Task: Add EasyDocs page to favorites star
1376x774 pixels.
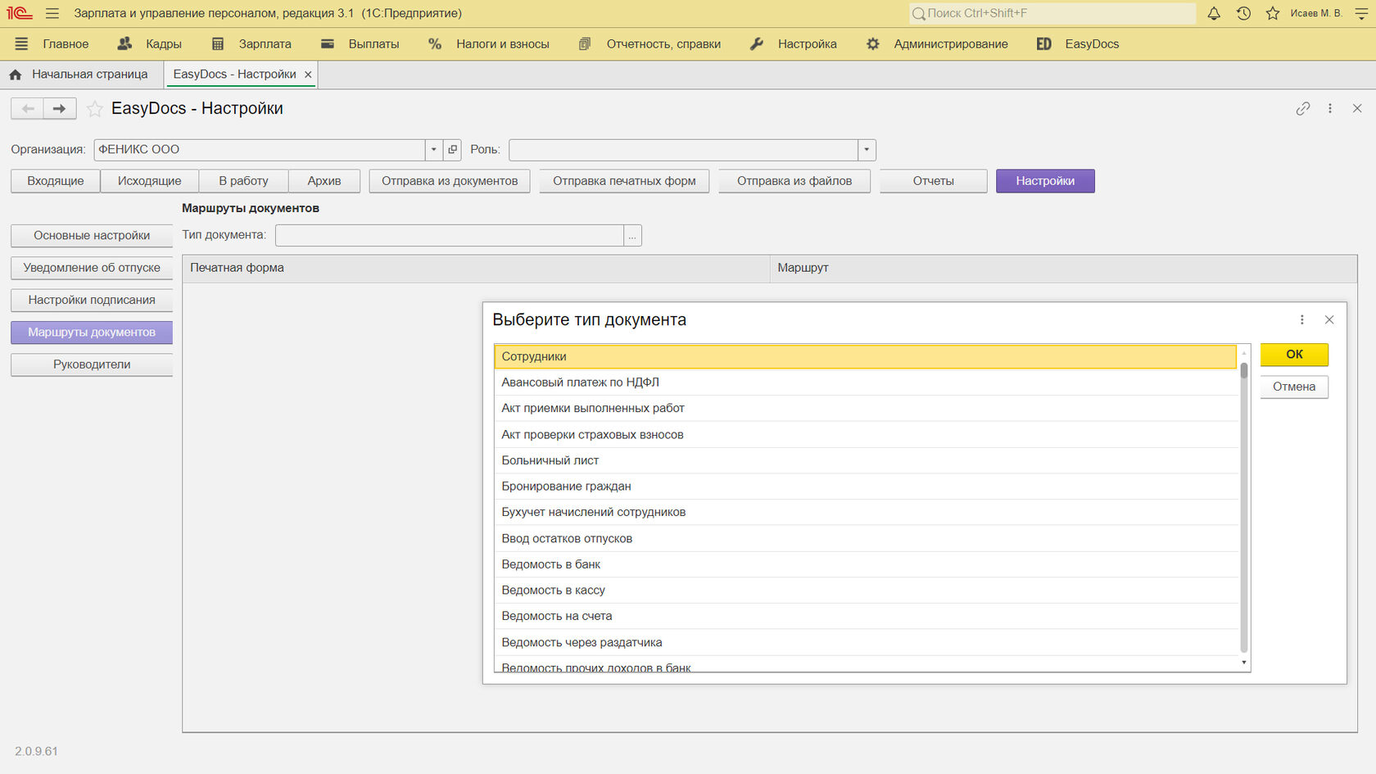Action: [x=95, y=109]
